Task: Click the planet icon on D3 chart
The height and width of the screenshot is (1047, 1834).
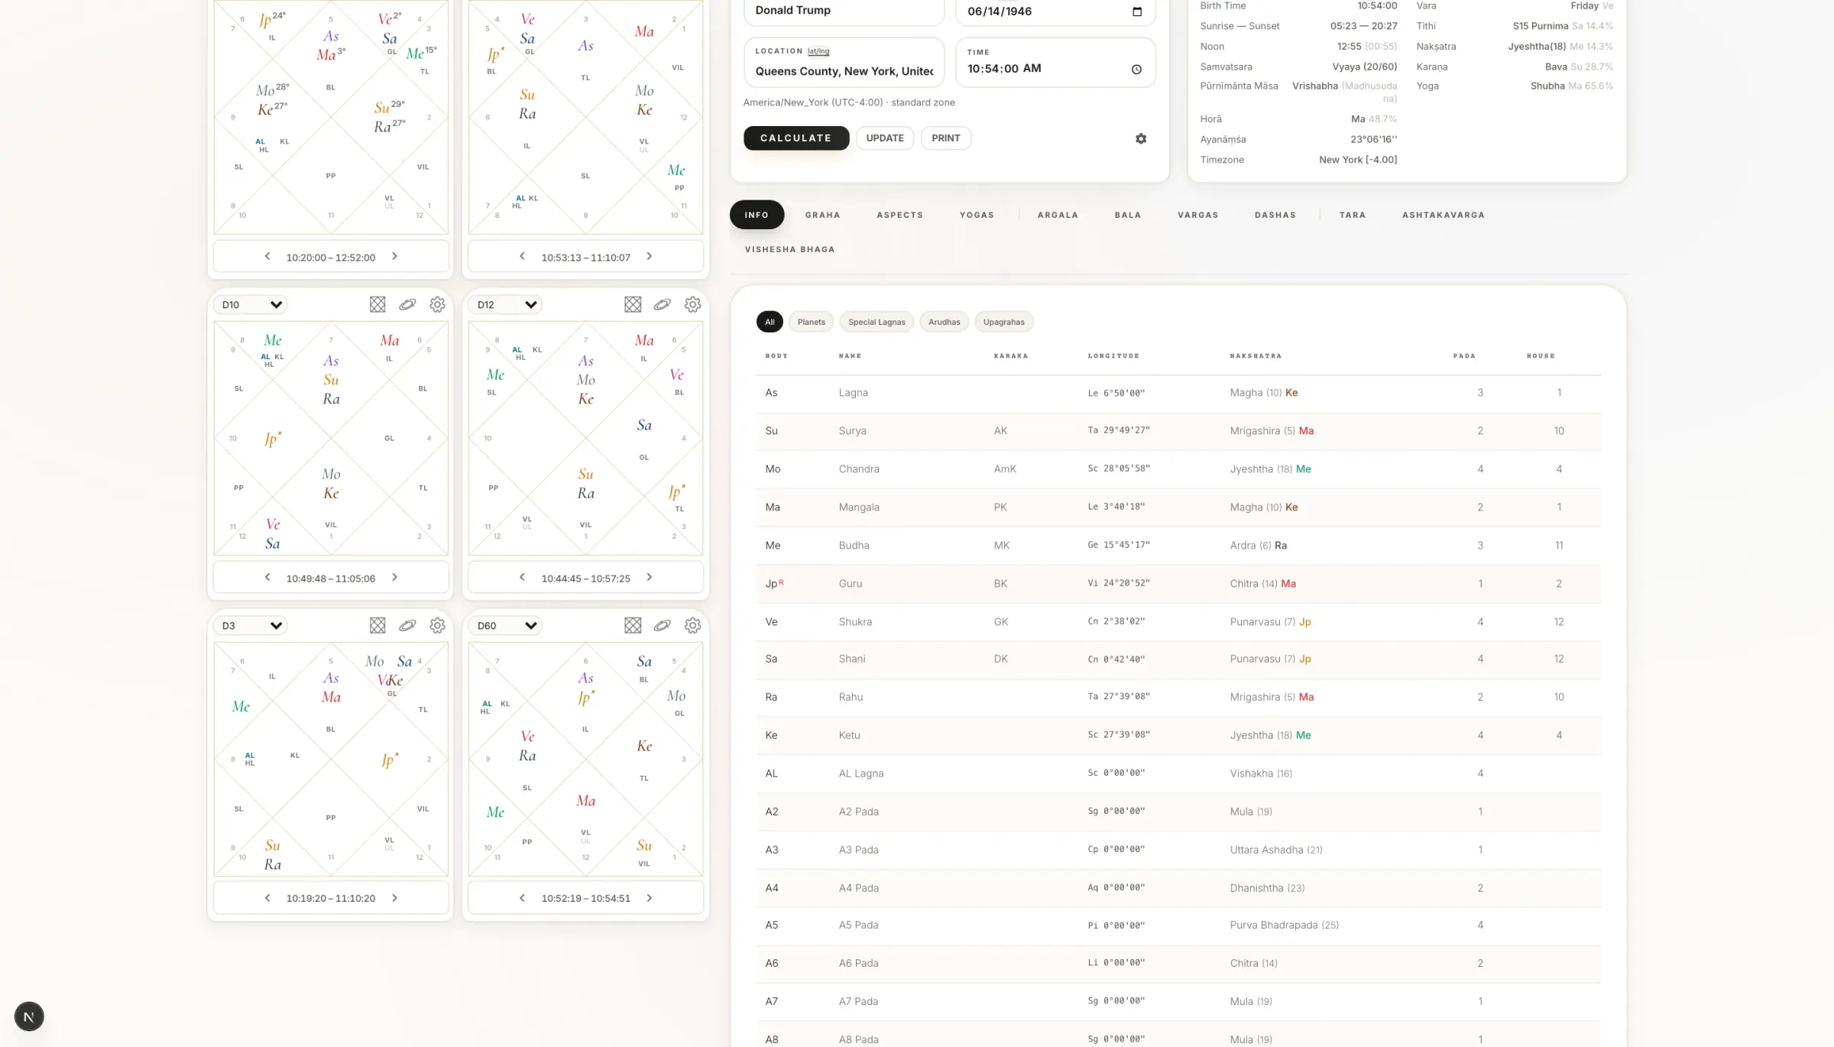Action: [x=407, y=625]
